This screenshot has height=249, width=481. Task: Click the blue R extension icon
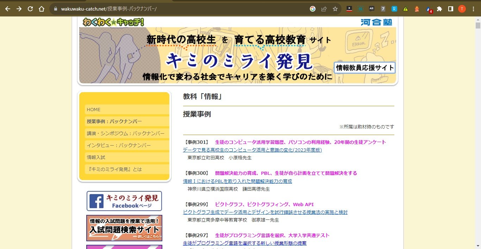click(x=394, y=8)
